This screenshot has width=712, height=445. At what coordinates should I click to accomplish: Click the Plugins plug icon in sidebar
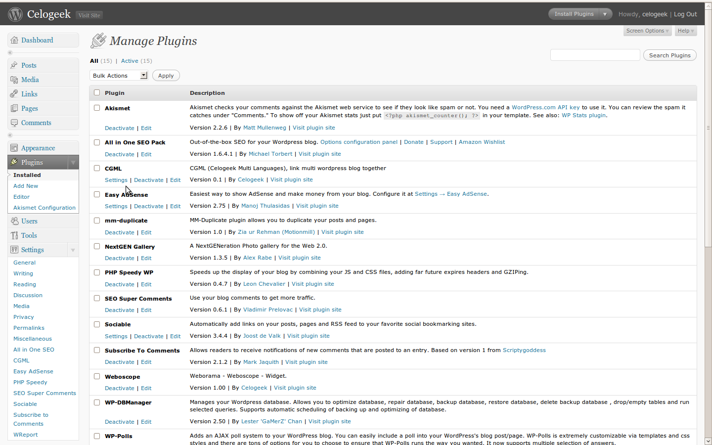[14, 162]
